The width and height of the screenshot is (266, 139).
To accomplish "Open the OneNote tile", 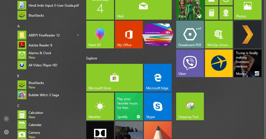I will point(158,35).
